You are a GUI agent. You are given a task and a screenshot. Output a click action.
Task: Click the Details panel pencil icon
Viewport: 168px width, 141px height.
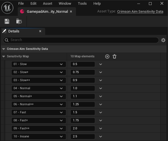4,31
